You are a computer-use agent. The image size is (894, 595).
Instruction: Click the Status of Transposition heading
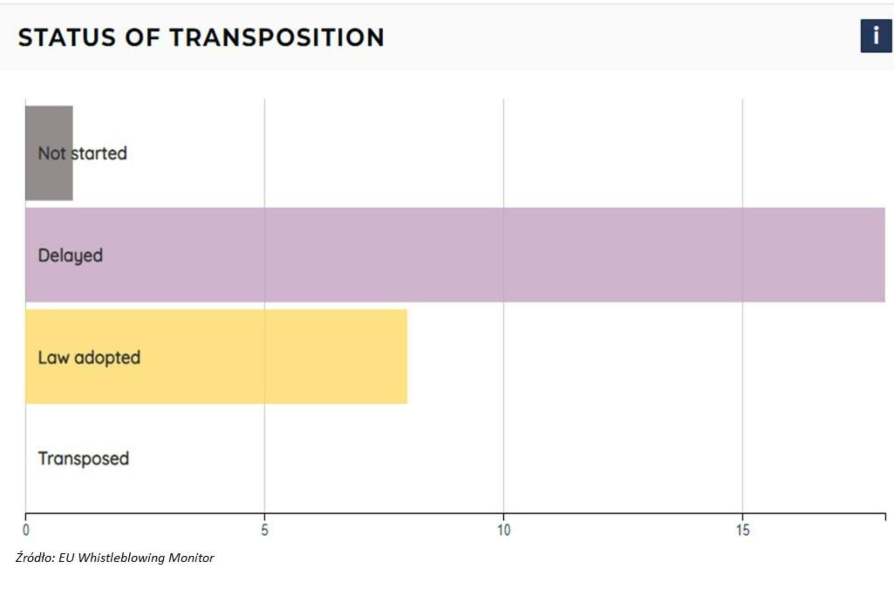click(x=201, y=37)
